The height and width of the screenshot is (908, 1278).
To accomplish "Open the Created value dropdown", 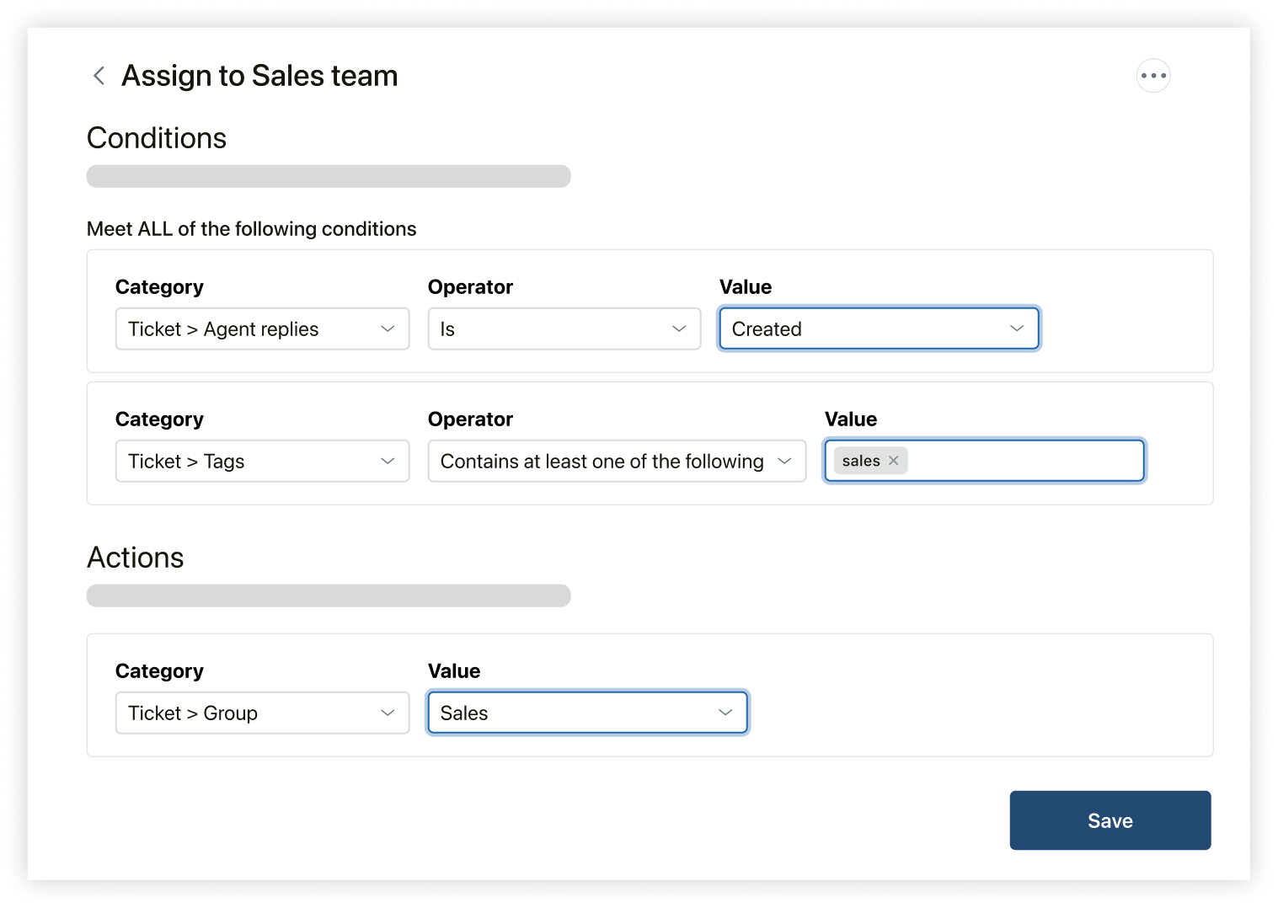I will (879, 328).
